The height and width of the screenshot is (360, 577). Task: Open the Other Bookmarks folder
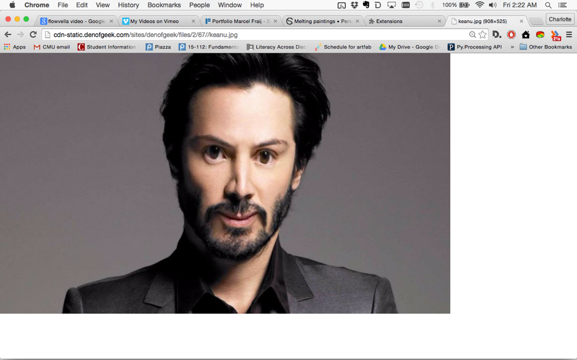click(545, 47)
